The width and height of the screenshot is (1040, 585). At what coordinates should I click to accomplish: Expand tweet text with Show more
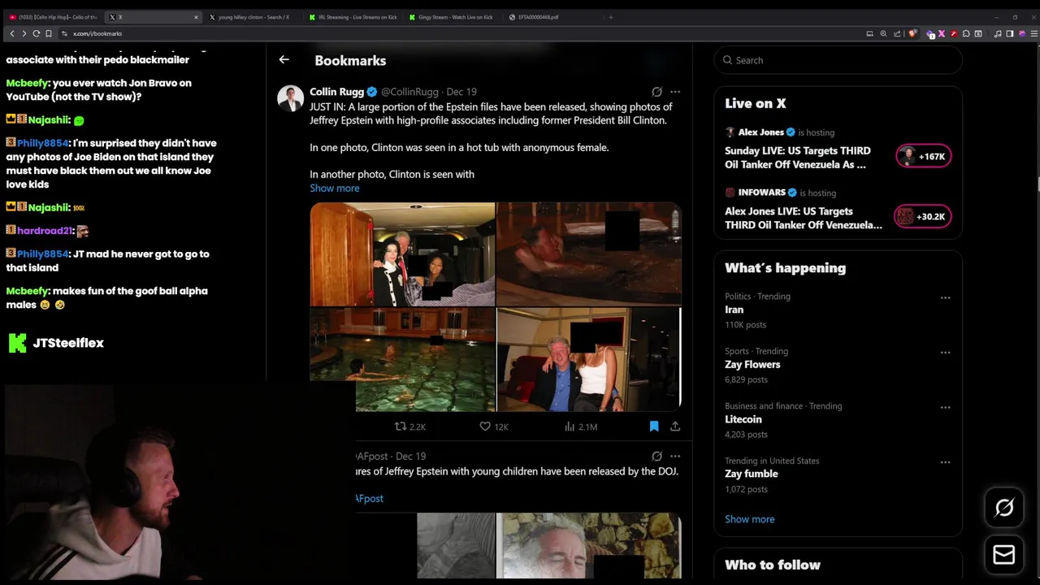(x=334, y=188)
